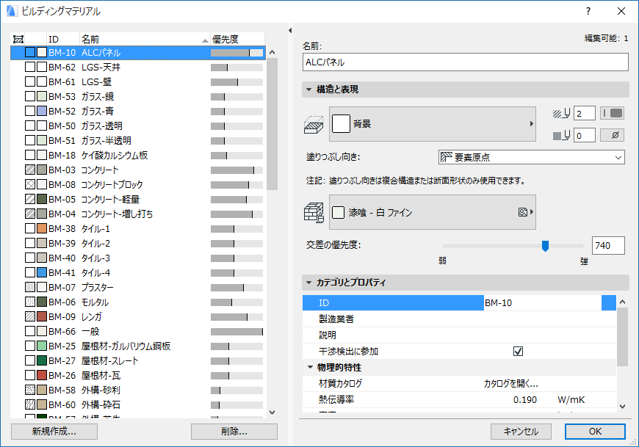Click the pen color preview button beside 2

point(612,113)
